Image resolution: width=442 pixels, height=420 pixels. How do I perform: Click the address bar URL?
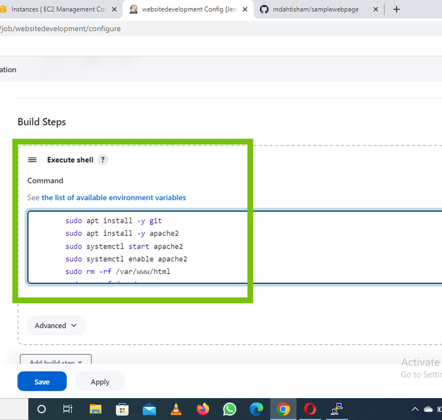[x=60, y=28]
